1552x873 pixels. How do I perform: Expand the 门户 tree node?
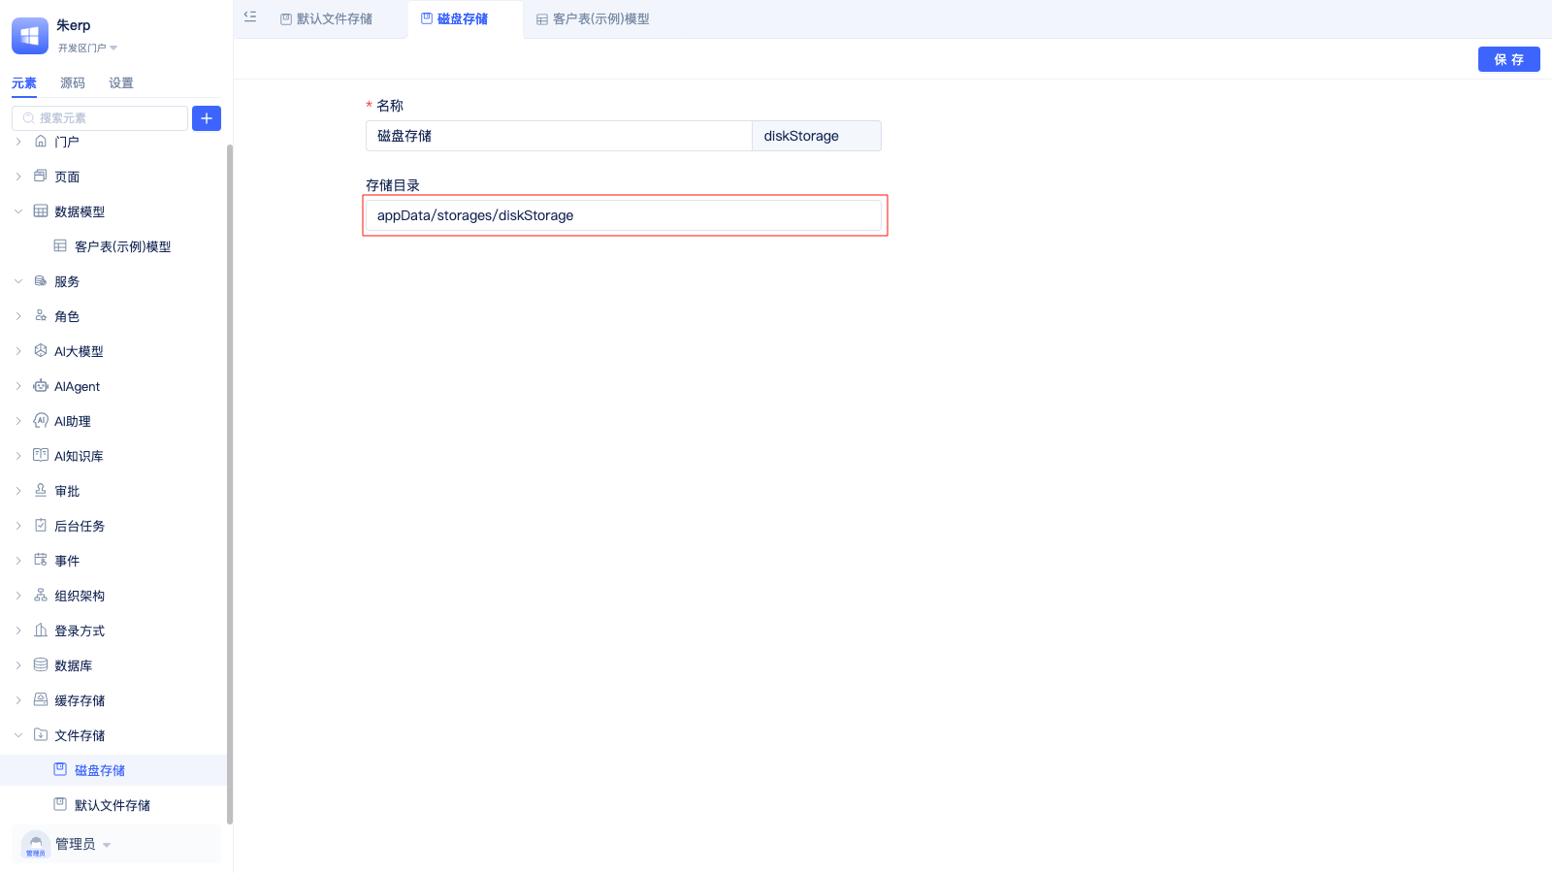pos(18,142)
